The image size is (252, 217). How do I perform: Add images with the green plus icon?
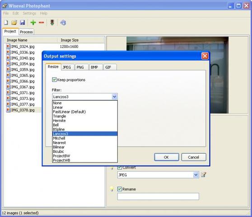33,23
